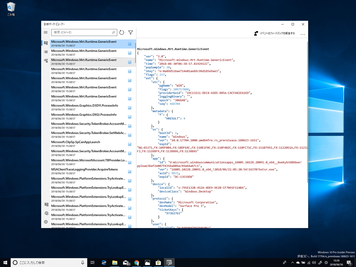Launch Google Chrome from the taskbar
Image resolution: width=356 pixels, height=267 pixels.
tap(137, 262)
